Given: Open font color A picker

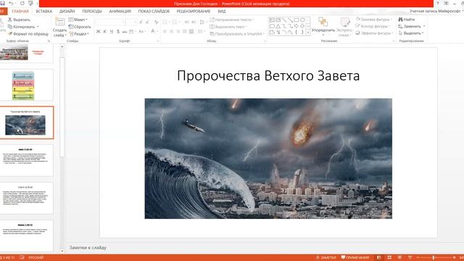Looking at the screenshot, I should pyautogui.click(x=153, y=31).
